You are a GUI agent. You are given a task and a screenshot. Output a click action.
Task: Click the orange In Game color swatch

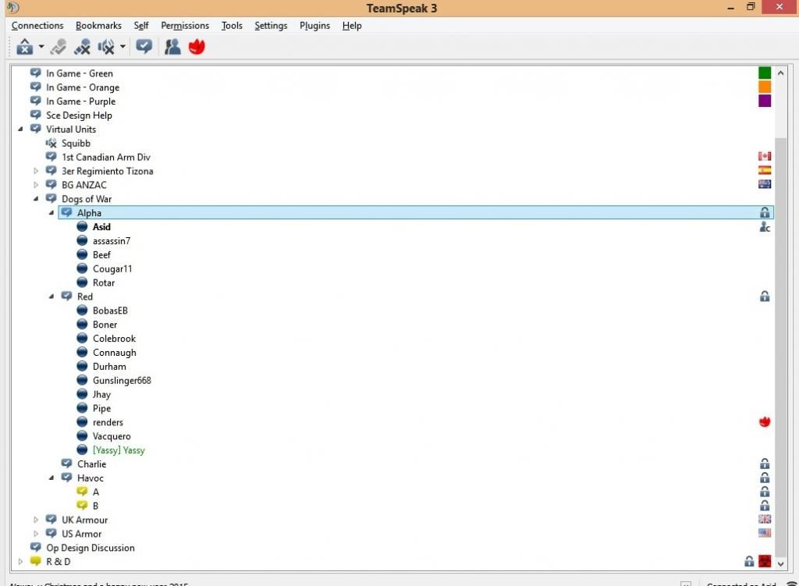click(765, 87)
